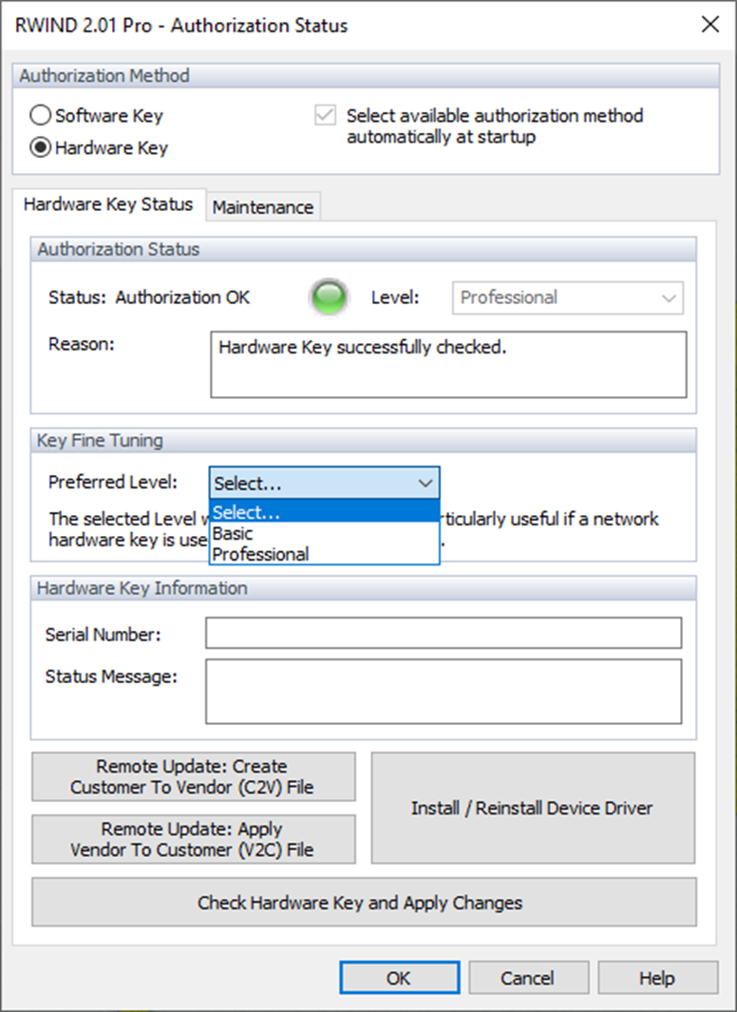
Task: Apply Vendor To Customer (V2C) File
Action: coord(193,839)
